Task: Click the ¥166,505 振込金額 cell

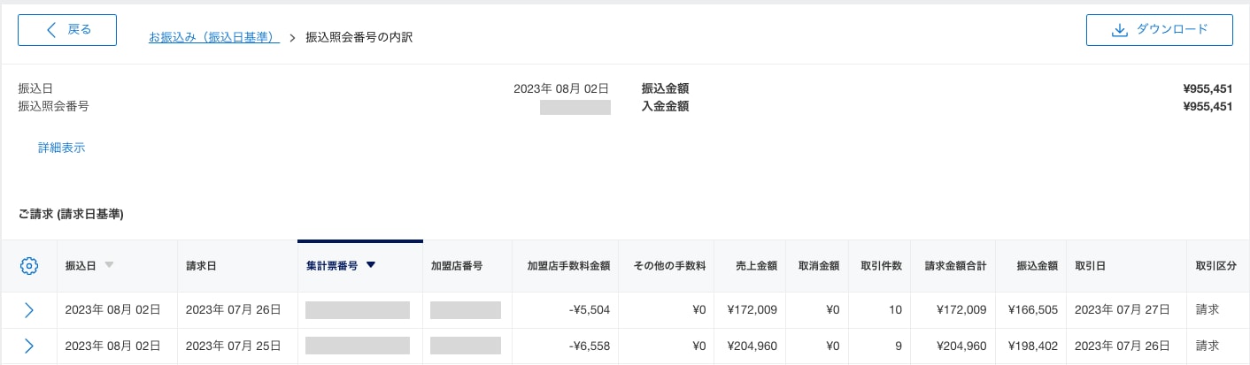Action: 1033,310
